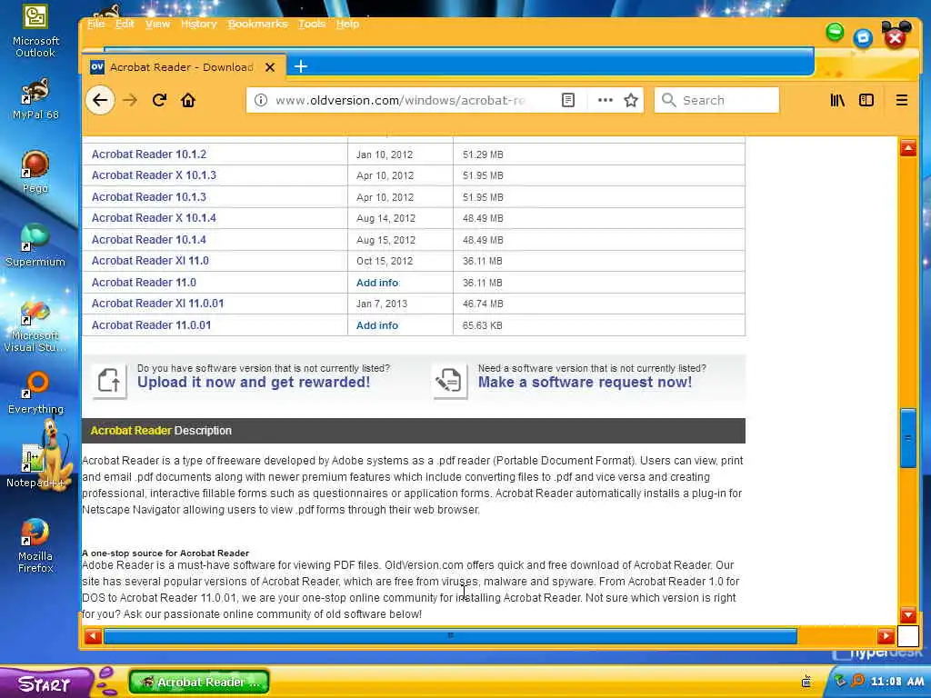
Task: Open the File menu
Action: point(96,24)
